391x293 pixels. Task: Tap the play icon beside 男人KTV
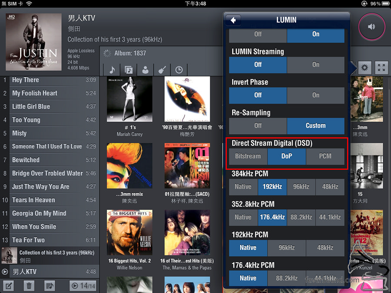coord(5,272)
